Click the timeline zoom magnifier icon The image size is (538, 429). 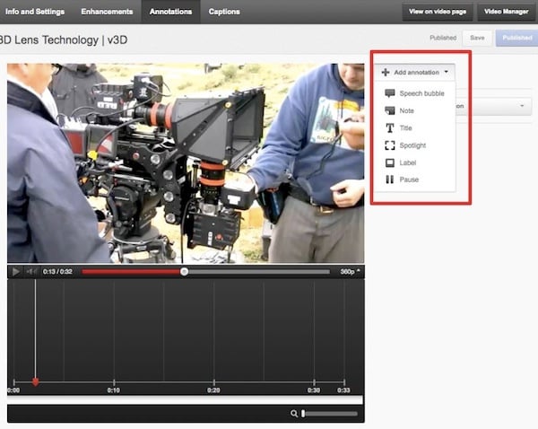pyautogui.click(x=293, y=413)
